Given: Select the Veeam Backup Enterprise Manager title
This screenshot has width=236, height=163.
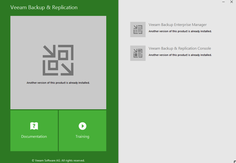Looking at the screenshot, I should pyautogui.click(x=178, y=25).
